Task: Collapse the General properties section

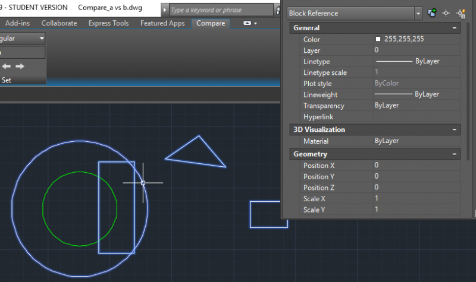Action: (455, 28)
